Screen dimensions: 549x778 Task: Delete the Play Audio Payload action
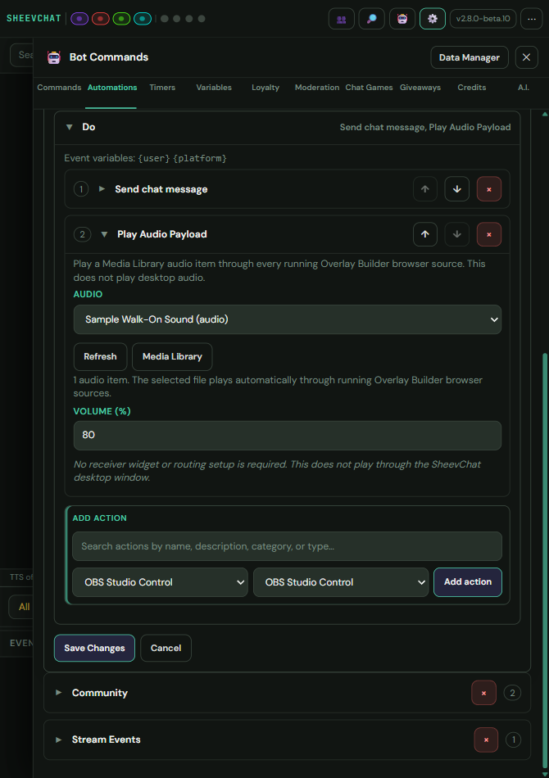[489, 234]
